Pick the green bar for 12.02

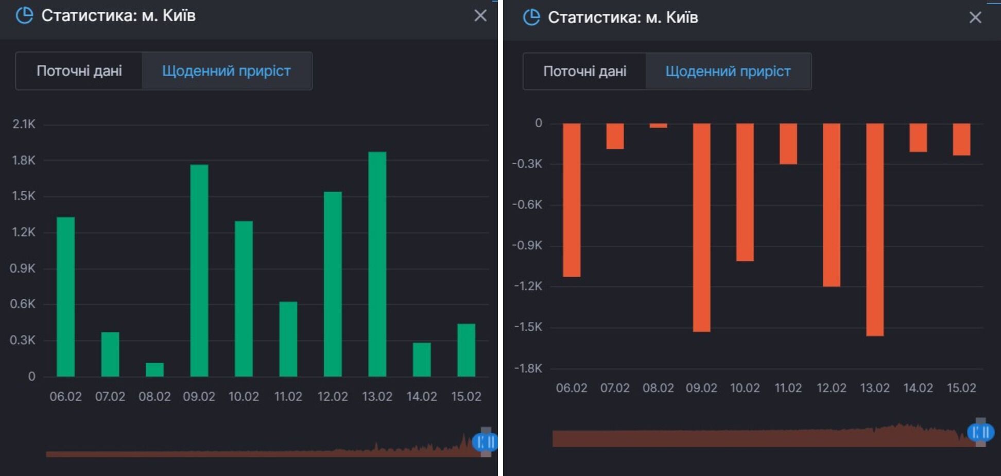tap(333, 284)
